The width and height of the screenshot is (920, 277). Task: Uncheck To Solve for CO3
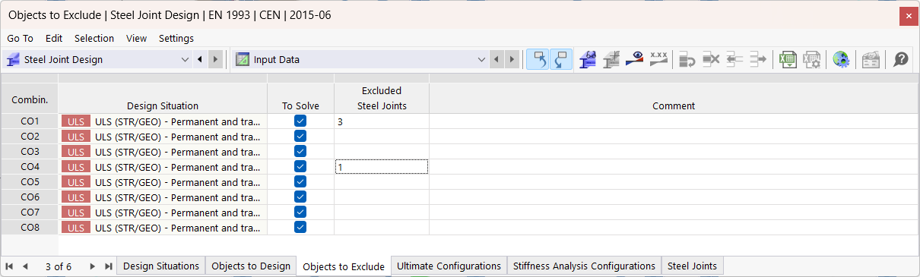[300, 151]
